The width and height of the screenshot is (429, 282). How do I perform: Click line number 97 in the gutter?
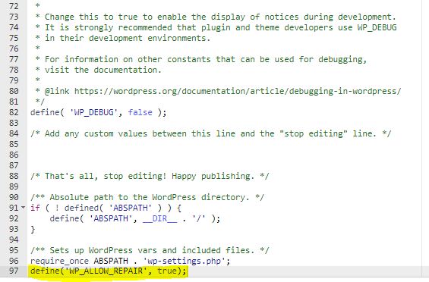coord(14,271)
